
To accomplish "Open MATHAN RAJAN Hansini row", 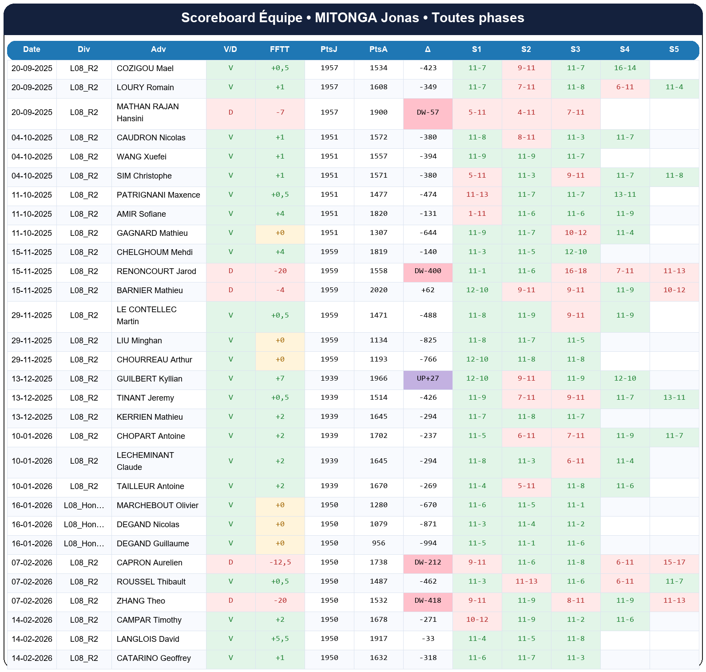I will click(x=148, y=112).
